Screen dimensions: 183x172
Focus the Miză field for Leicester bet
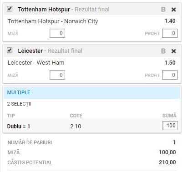tap(57, 75)
